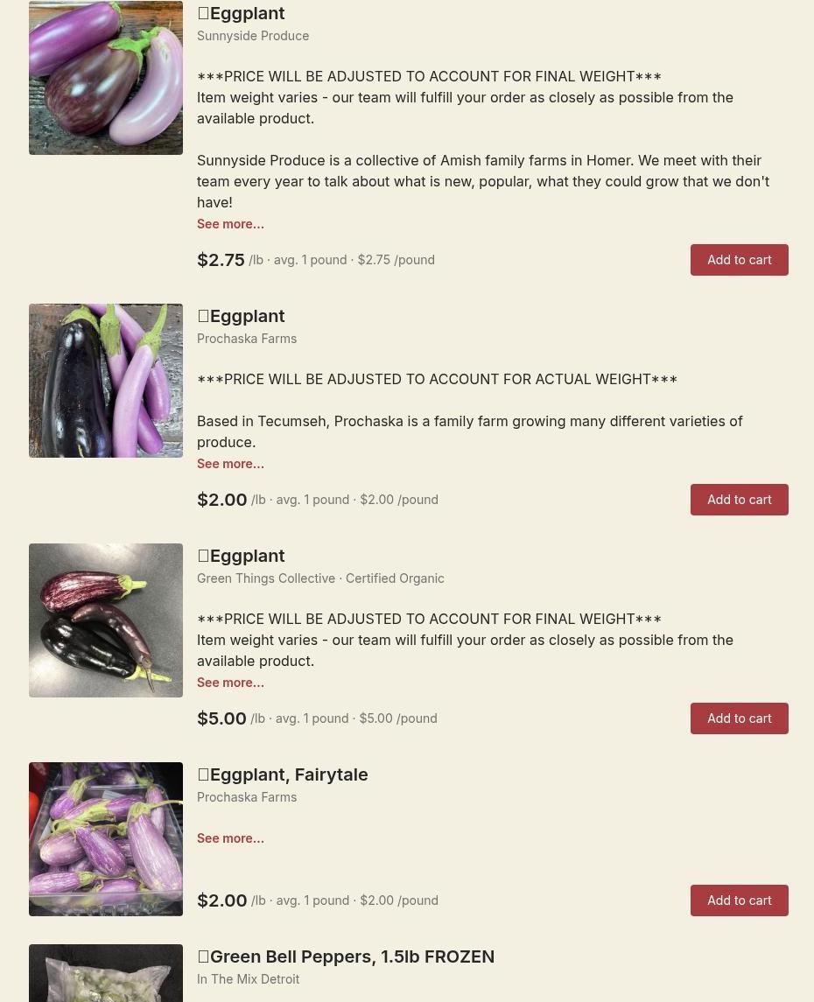This screenshot has height=1002, width=814.
Task: Open the Certified Organic Eggplant title
Action: point(241,556)
